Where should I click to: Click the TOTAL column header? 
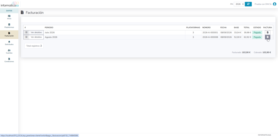click(247, 27)
